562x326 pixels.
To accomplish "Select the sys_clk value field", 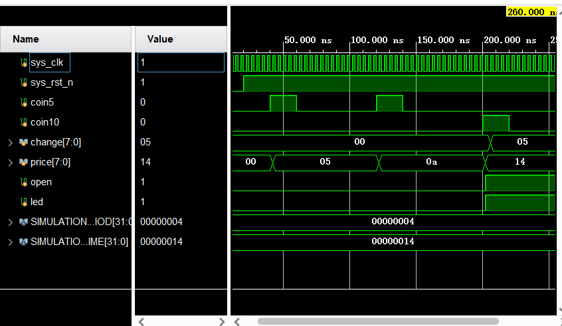I will click(x=181, y=62).
